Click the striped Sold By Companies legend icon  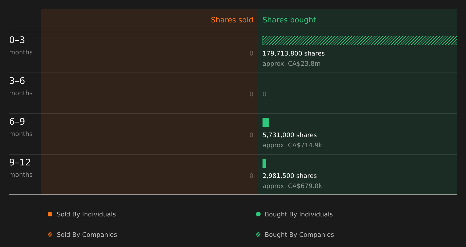pyautogui.click(x=50, y=235)
